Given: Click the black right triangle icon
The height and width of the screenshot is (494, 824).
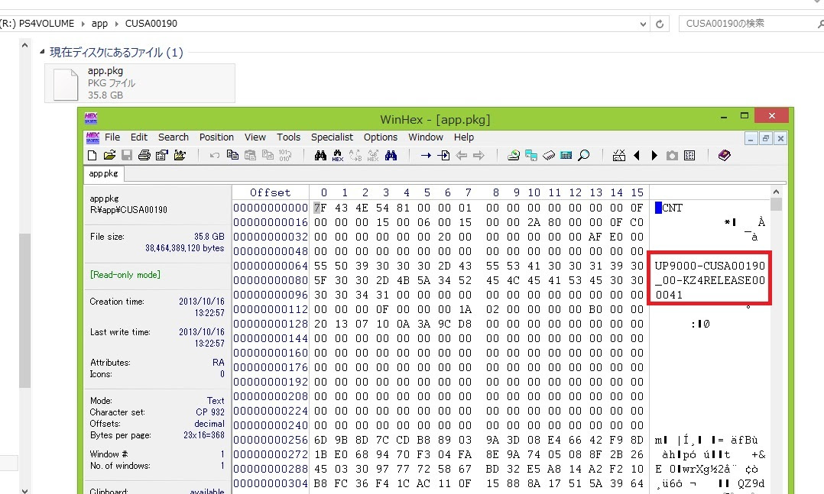Looking at the screenshot, I should 654,156.
